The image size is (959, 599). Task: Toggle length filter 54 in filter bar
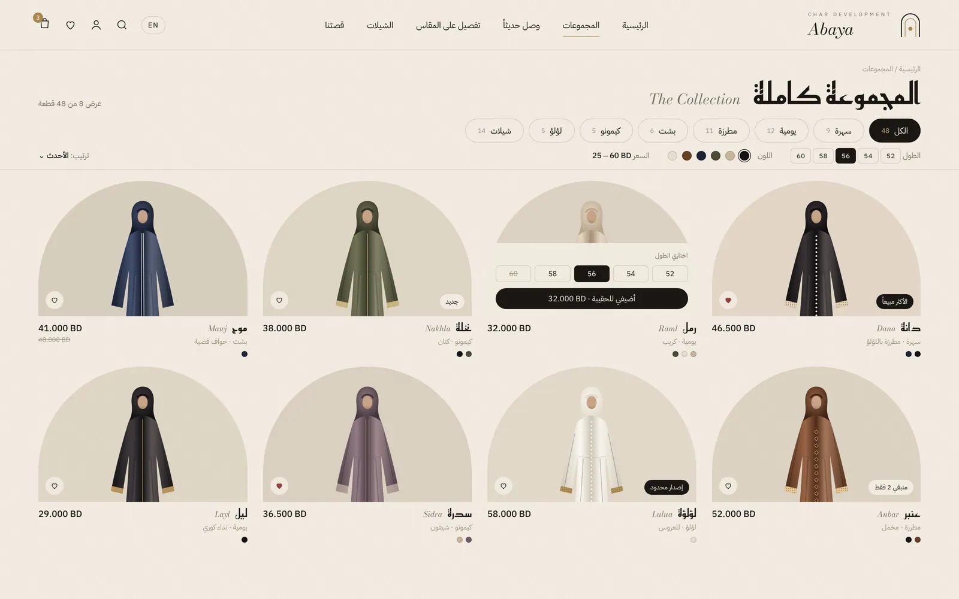click(x=868, y=156)
